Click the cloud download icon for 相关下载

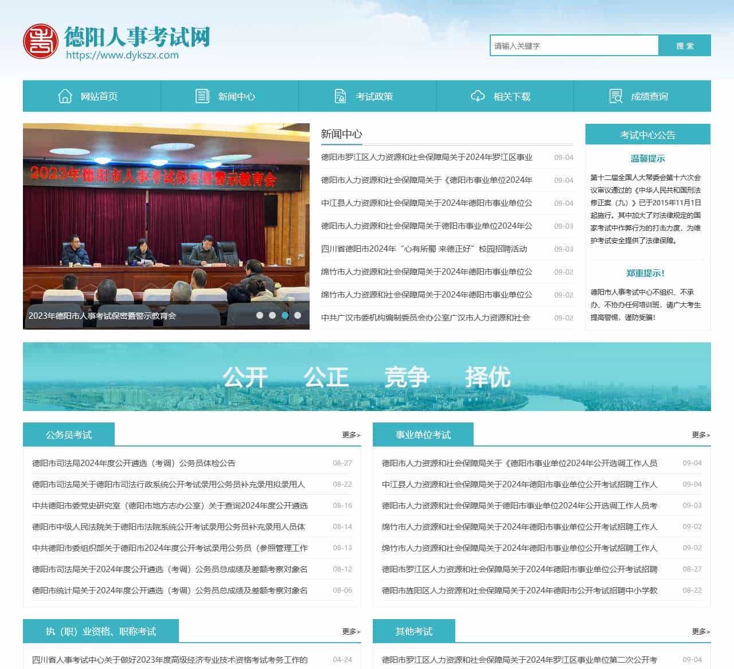tap(477, 96)
